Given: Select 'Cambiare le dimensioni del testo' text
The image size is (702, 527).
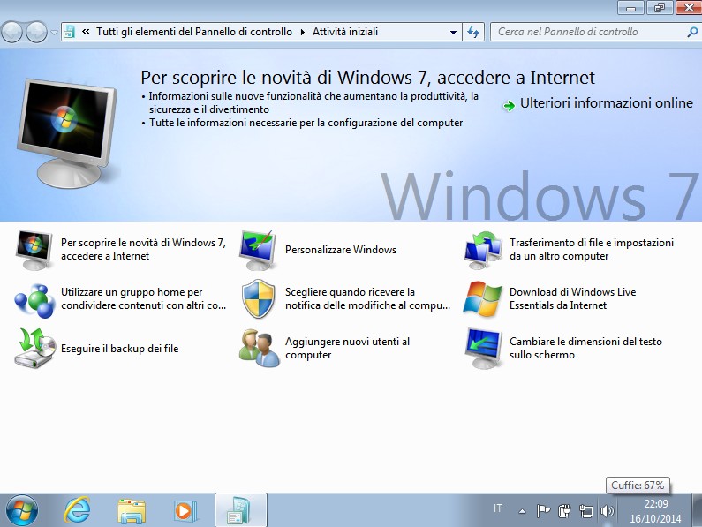Looking at the screenshot, I should [x=585, y=348].
